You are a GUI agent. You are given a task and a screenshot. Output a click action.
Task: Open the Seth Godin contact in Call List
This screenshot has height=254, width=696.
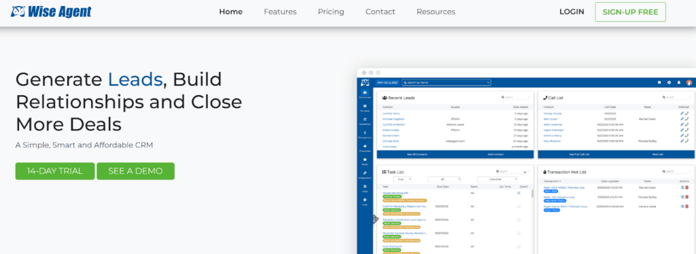pyautogui.click(x=551, y=119)
